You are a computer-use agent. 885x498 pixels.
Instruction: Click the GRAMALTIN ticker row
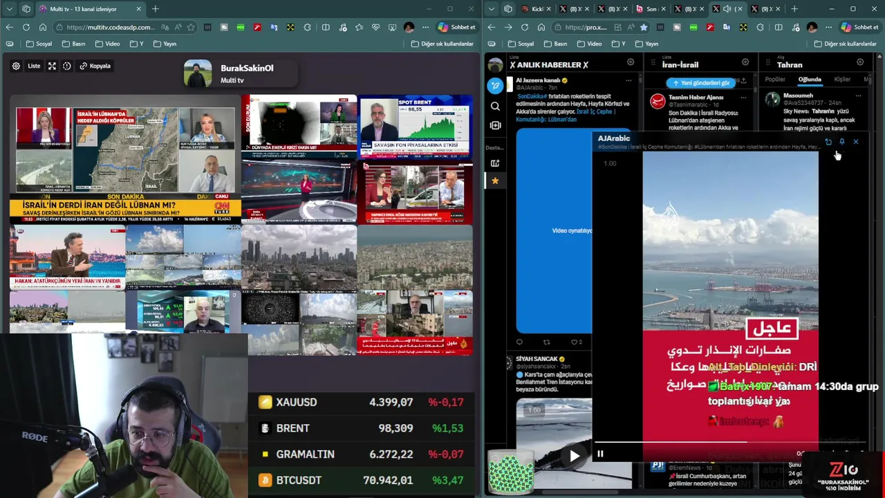362,454
